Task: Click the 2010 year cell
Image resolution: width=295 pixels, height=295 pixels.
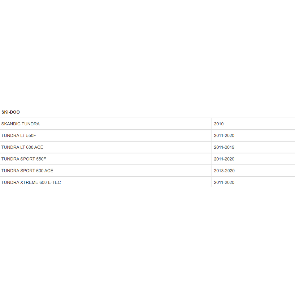Action: [x=219, y=124]
